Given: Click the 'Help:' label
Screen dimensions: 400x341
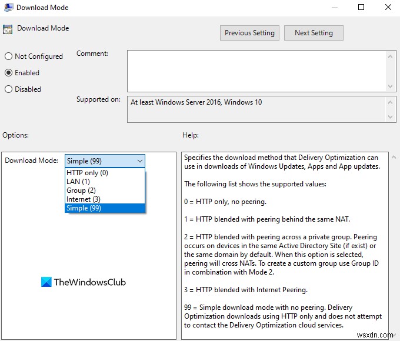Looking at the screenshot, I should (x=191, y=135).
